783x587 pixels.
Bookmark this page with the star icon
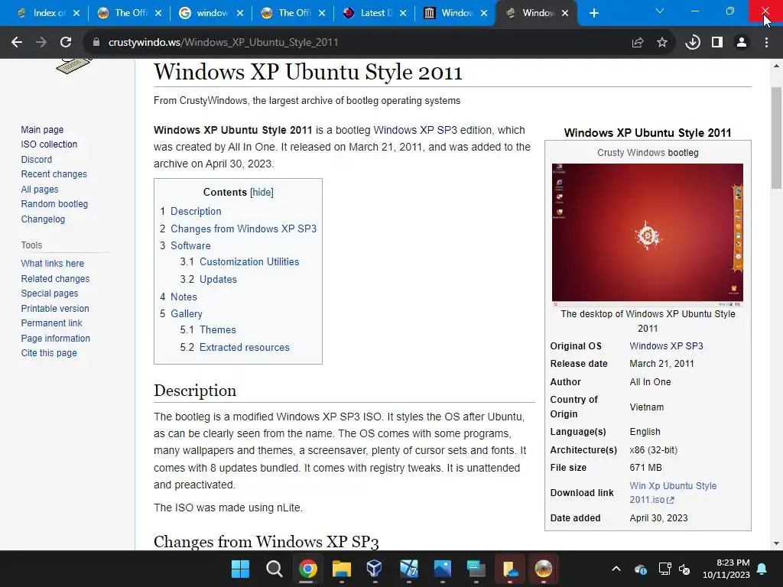[x=662, y=43]
